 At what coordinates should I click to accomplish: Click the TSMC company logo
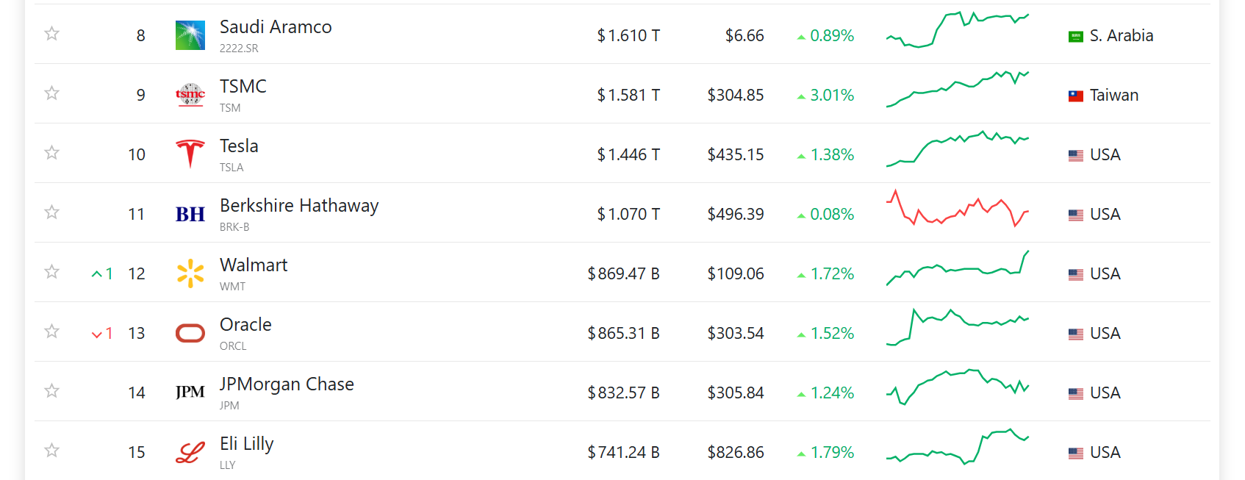[x=190, y=95]
